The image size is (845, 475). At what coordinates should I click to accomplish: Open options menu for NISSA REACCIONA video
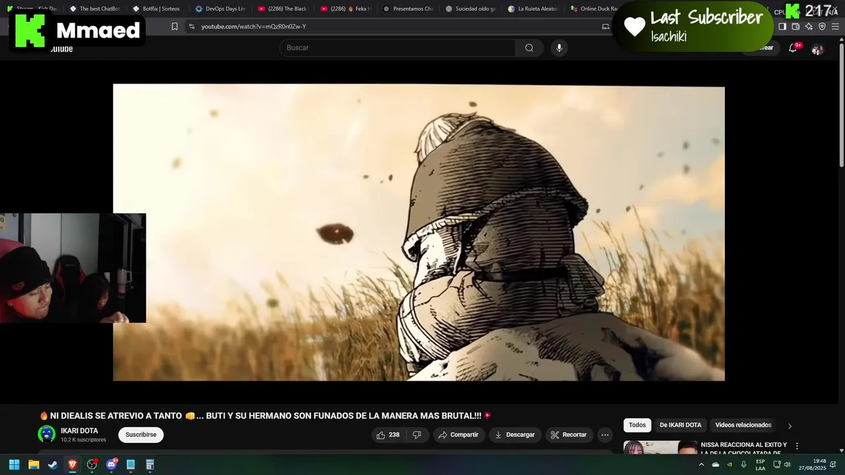[x=797, y=446]
